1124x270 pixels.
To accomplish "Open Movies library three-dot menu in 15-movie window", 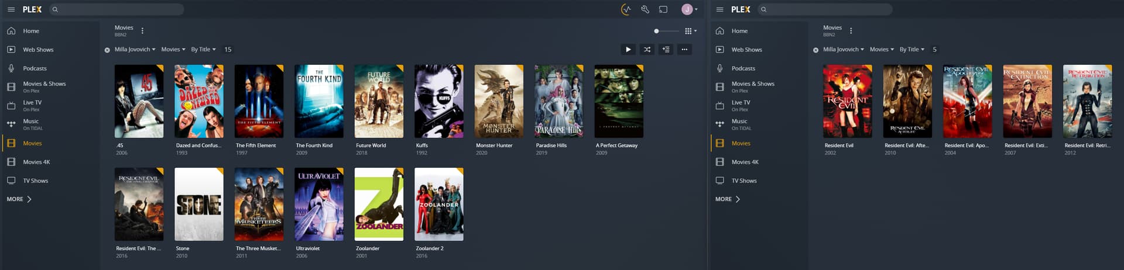I will [142, 31].
